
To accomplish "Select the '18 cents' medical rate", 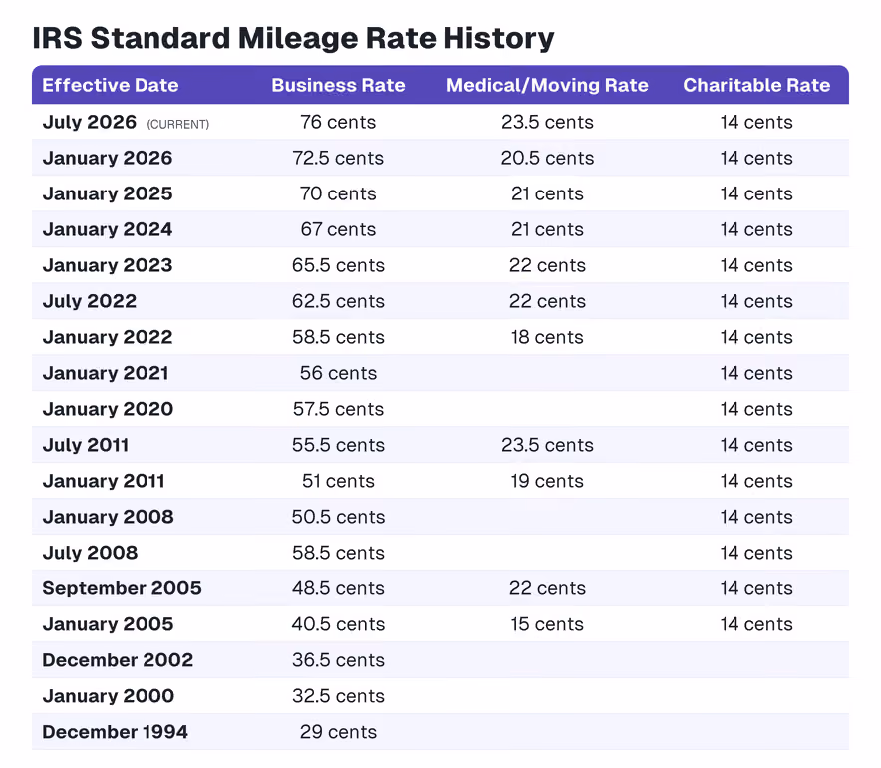I will coord(547,337).
